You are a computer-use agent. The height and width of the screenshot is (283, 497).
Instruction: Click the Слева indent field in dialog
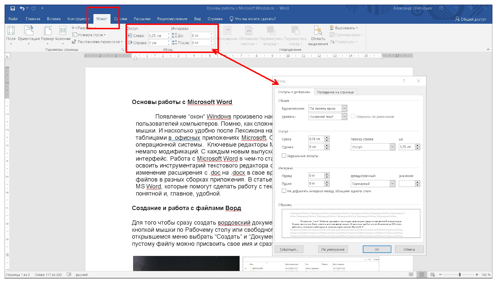[x=316, y=139]
